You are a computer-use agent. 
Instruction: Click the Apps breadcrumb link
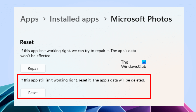pyautogui.click(x=29, y=19)
